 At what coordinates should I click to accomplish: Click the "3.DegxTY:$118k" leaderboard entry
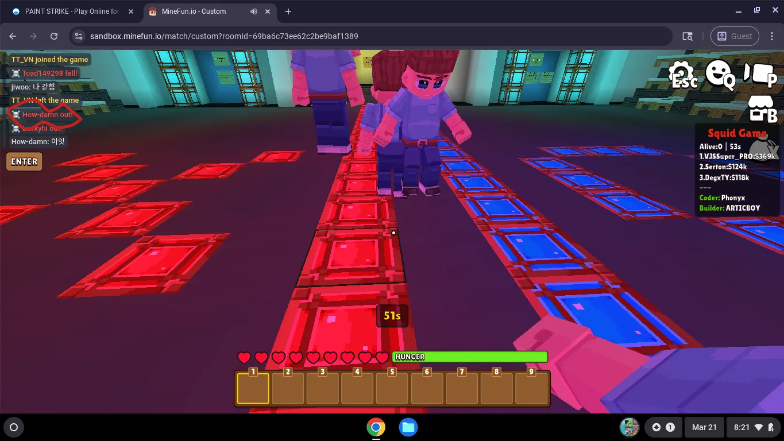pyautogui.click(x=724, y=178)
